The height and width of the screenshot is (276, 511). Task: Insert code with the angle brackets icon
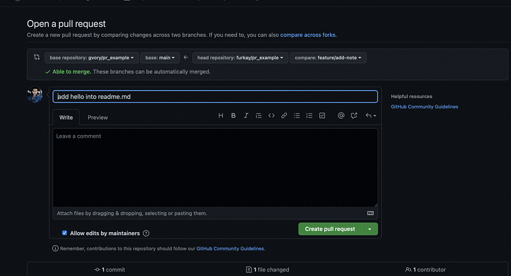pos(271,116)
